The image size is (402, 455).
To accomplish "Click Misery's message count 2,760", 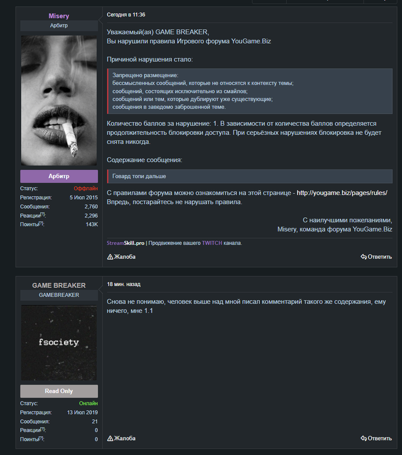I will (91, 206).
